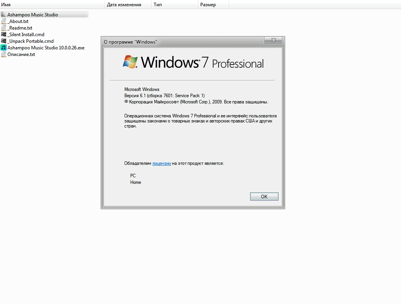The height and width of the screenshot is (304, 401).
Task: Click the licensee name PC
Action: click(133, 176)
